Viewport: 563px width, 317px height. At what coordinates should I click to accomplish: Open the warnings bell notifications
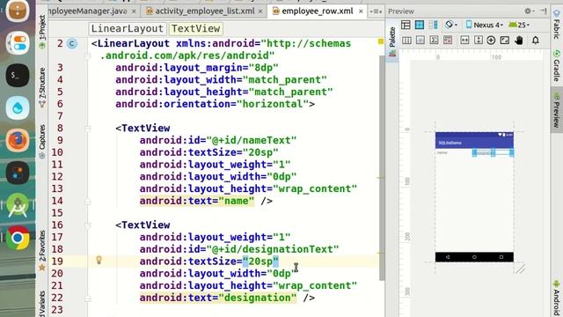tap(536, 40)
